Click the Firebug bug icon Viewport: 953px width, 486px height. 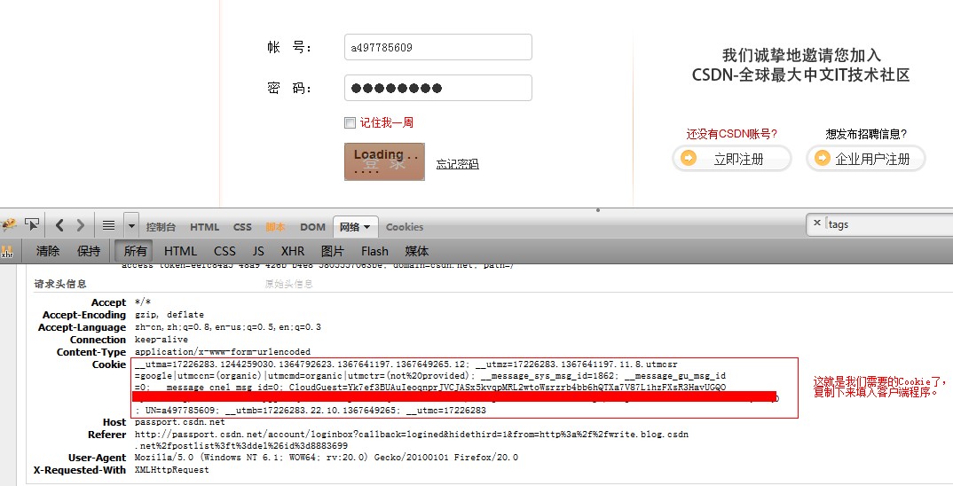tap(8, 224)
